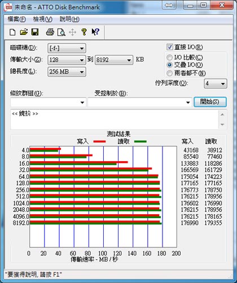The width and height of the screenshot is (237, 283).
Task: Click read value 161729
Action: tap(213, 170)
